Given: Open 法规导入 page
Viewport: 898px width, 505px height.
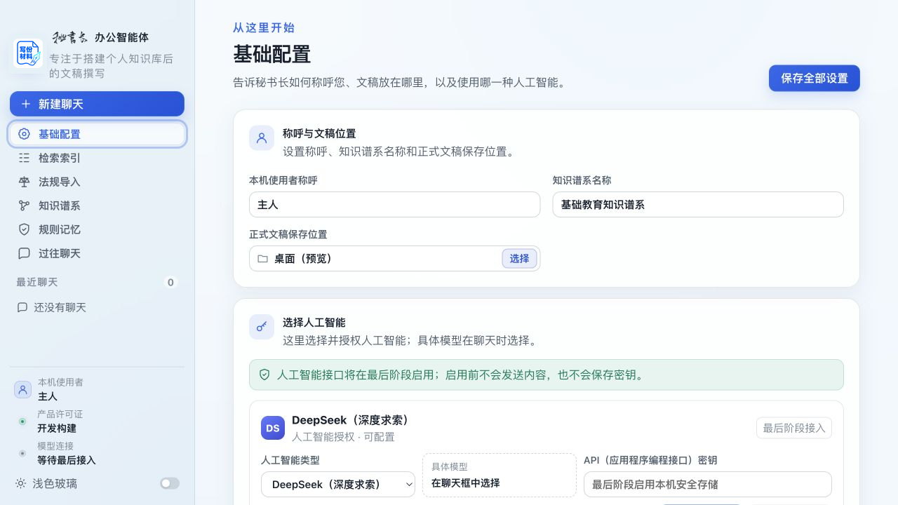Looking at the screenshot, I should (97, 182).
